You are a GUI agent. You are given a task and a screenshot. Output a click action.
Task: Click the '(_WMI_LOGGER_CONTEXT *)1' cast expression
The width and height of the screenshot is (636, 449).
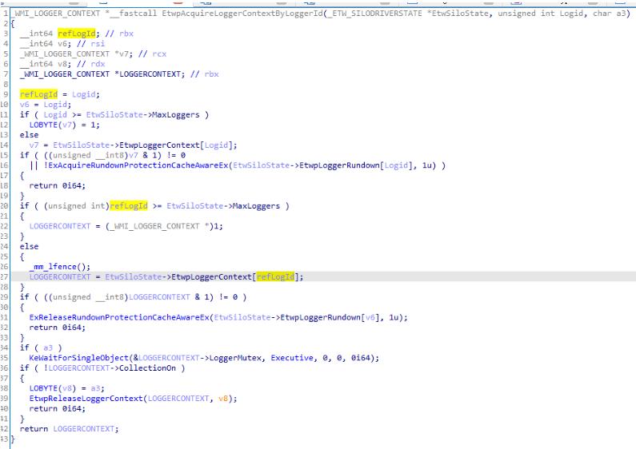tap(164, 226)
